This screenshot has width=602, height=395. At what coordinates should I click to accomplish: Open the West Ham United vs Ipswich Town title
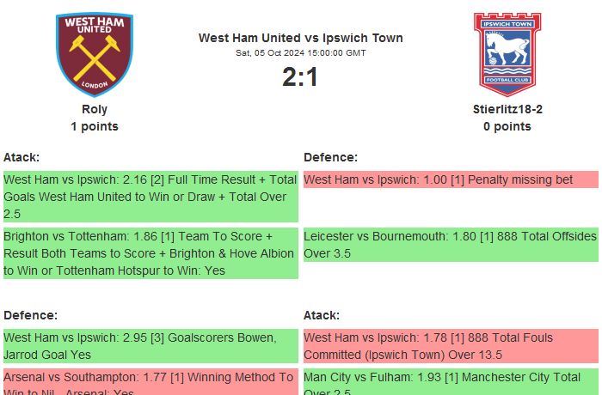click(x=300, y=38)
